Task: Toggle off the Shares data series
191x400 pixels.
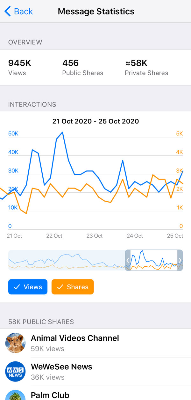Action: click(73, 287)
